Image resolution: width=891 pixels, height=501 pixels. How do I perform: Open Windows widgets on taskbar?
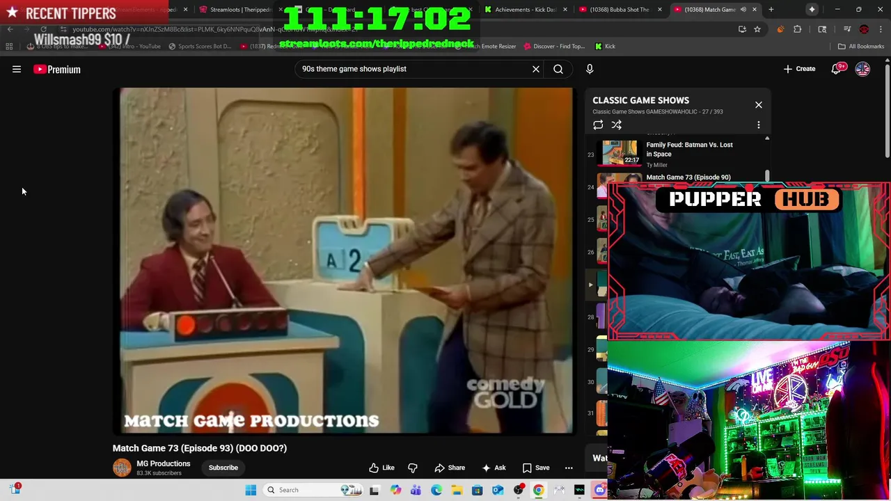(15, 490)
